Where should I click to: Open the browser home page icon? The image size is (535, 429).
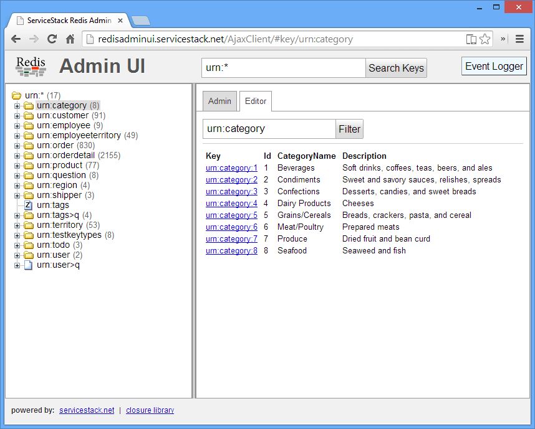tap(70, 39)
